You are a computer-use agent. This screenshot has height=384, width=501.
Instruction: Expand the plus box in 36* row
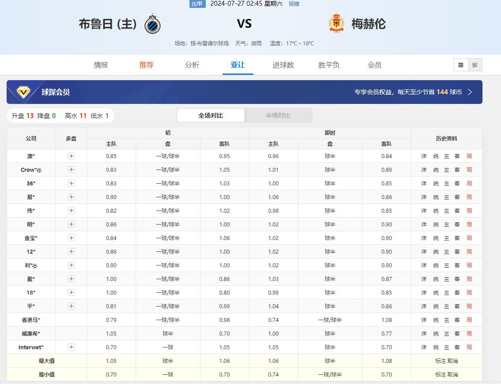71,183
